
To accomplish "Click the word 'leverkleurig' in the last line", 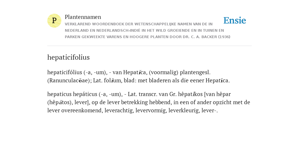I will (184, 111).
